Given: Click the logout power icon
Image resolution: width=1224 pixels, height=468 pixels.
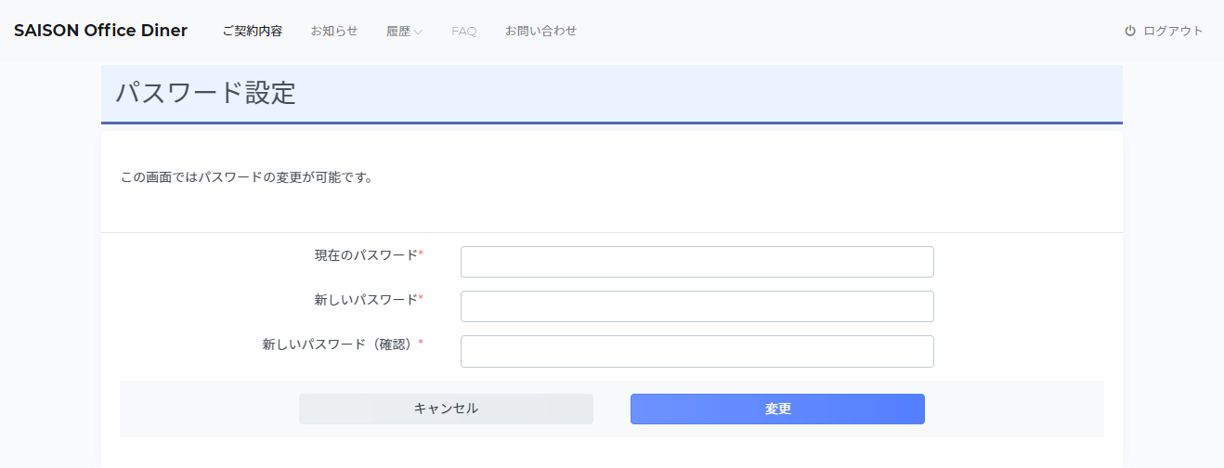Looking at the screenshot, I should point(1130,31).
